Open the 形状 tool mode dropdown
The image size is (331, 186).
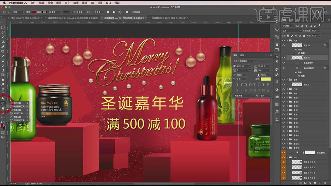(x=18, y=12)
